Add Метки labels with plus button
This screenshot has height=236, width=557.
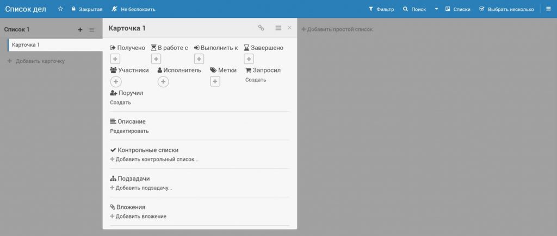(215, 82)
